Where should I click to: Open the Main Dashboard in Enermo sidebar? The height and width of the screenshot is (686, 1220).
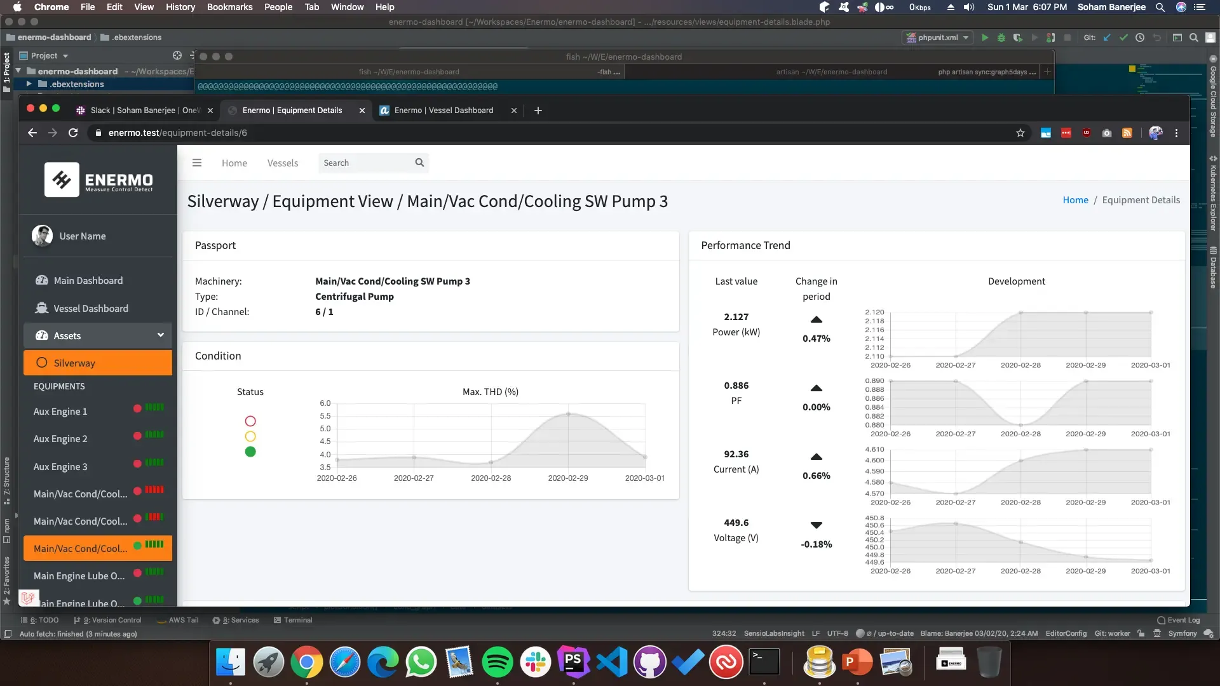point(87,280)
